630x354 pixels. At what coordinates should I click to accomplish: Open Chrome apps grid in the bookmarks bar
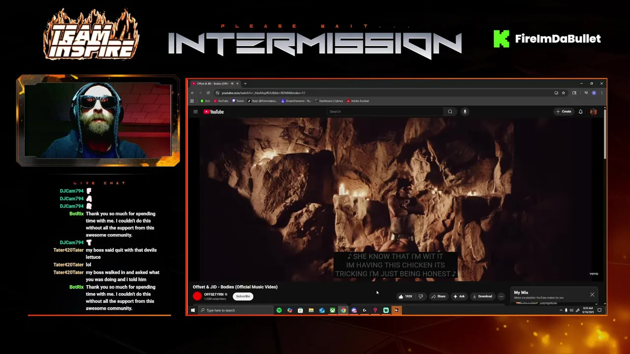pyautogui.click(x=192, y=101)
